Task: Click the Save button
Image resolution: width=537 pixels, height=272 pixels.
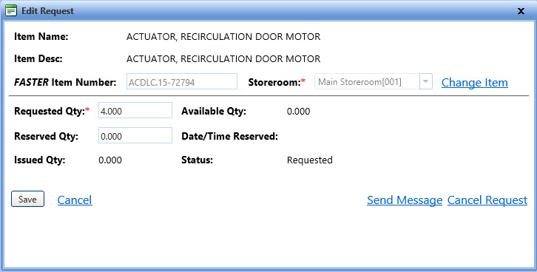Action: pyautogui.click(x=28, y=199)
